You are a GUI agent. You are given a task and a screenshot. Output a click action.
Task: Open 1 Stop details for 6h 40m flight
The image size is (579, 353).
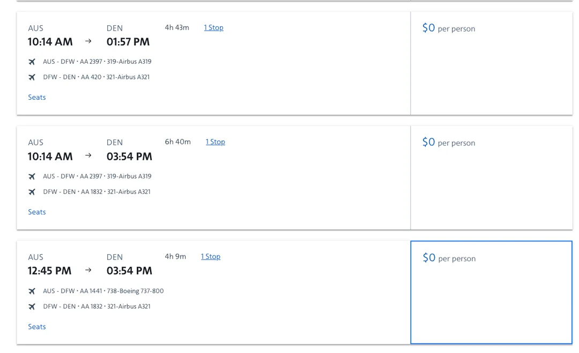(x=215, y=142)
